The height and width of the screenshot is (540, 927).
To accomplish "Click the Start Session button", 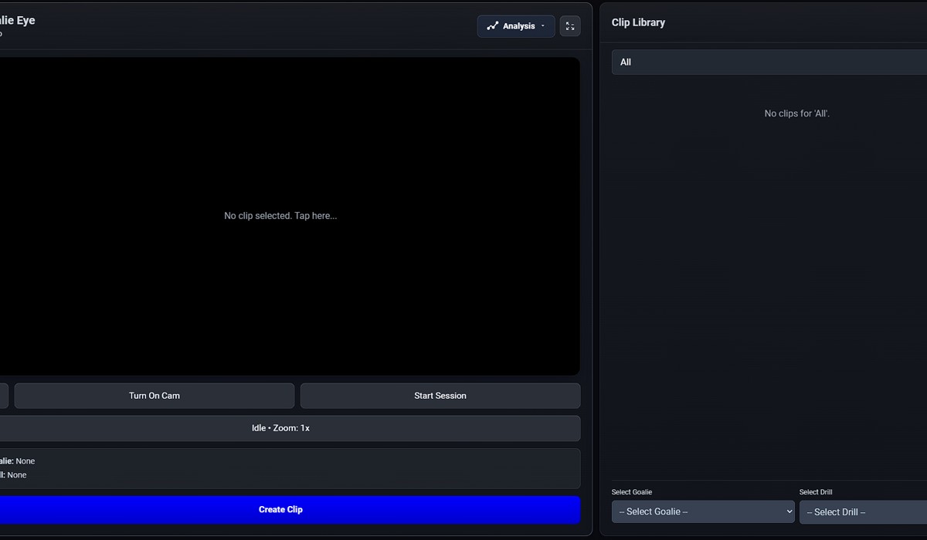I will tap(440, 396).
